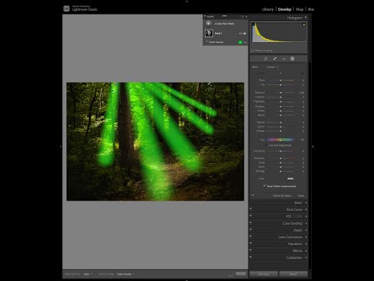Viewport: 374px width, 281px height.
Task: Adjust the Shadows slider
Action: point(280,106)
